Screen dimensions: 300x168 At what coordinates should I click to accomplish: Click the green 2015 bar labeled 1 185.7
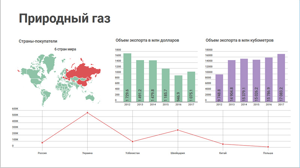point(165,85)
